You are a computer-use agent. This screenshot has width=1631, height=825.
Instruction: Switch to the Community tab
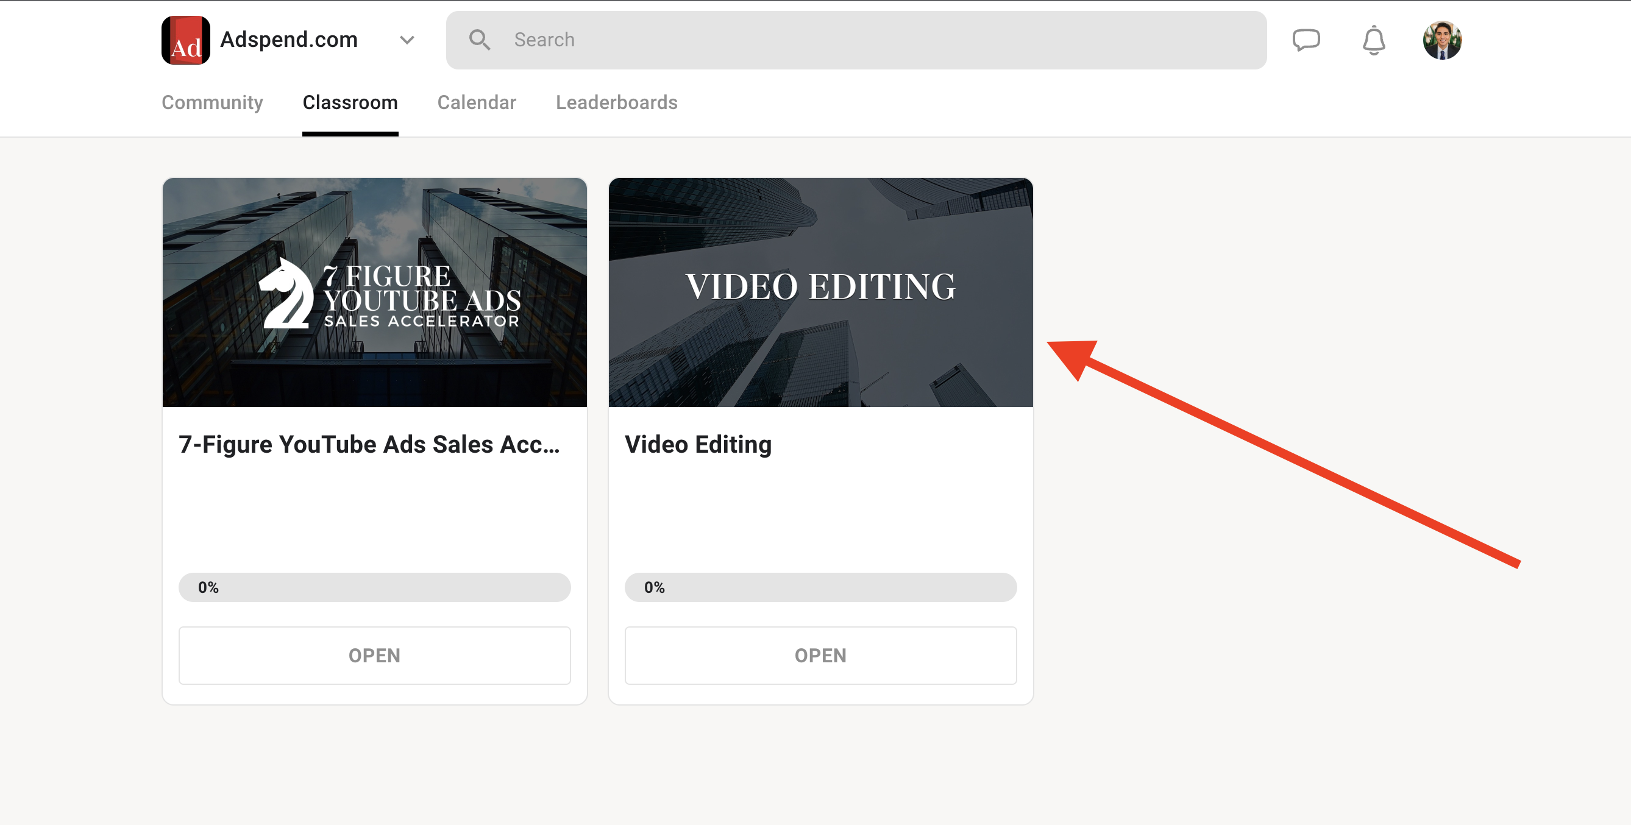pos(212,102)
